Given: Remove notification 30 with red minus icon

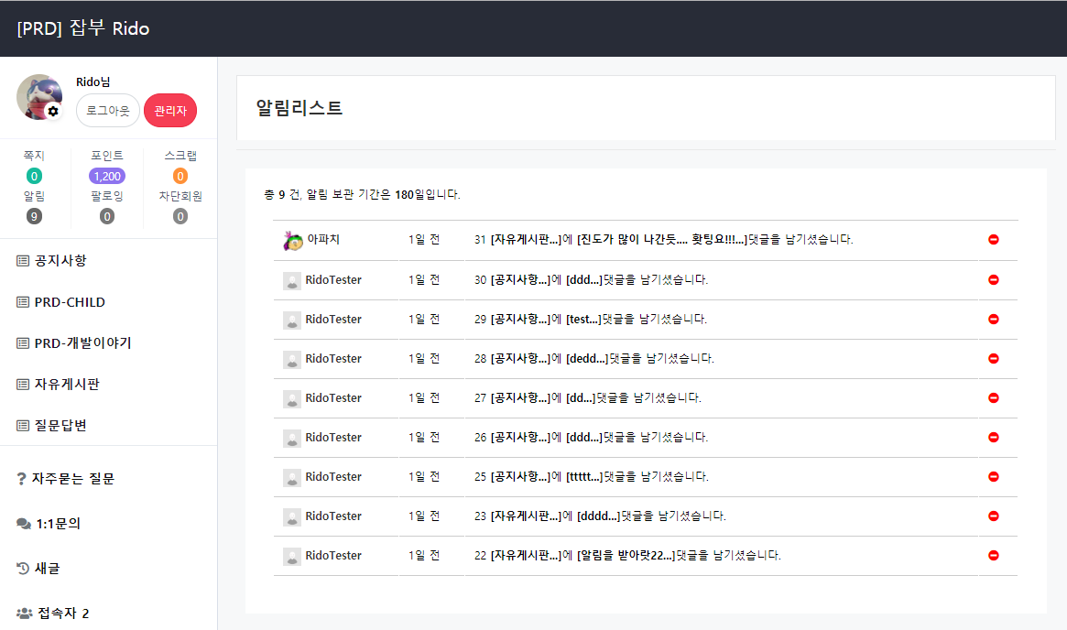Looking at the screenshot, I should point(994,279).
